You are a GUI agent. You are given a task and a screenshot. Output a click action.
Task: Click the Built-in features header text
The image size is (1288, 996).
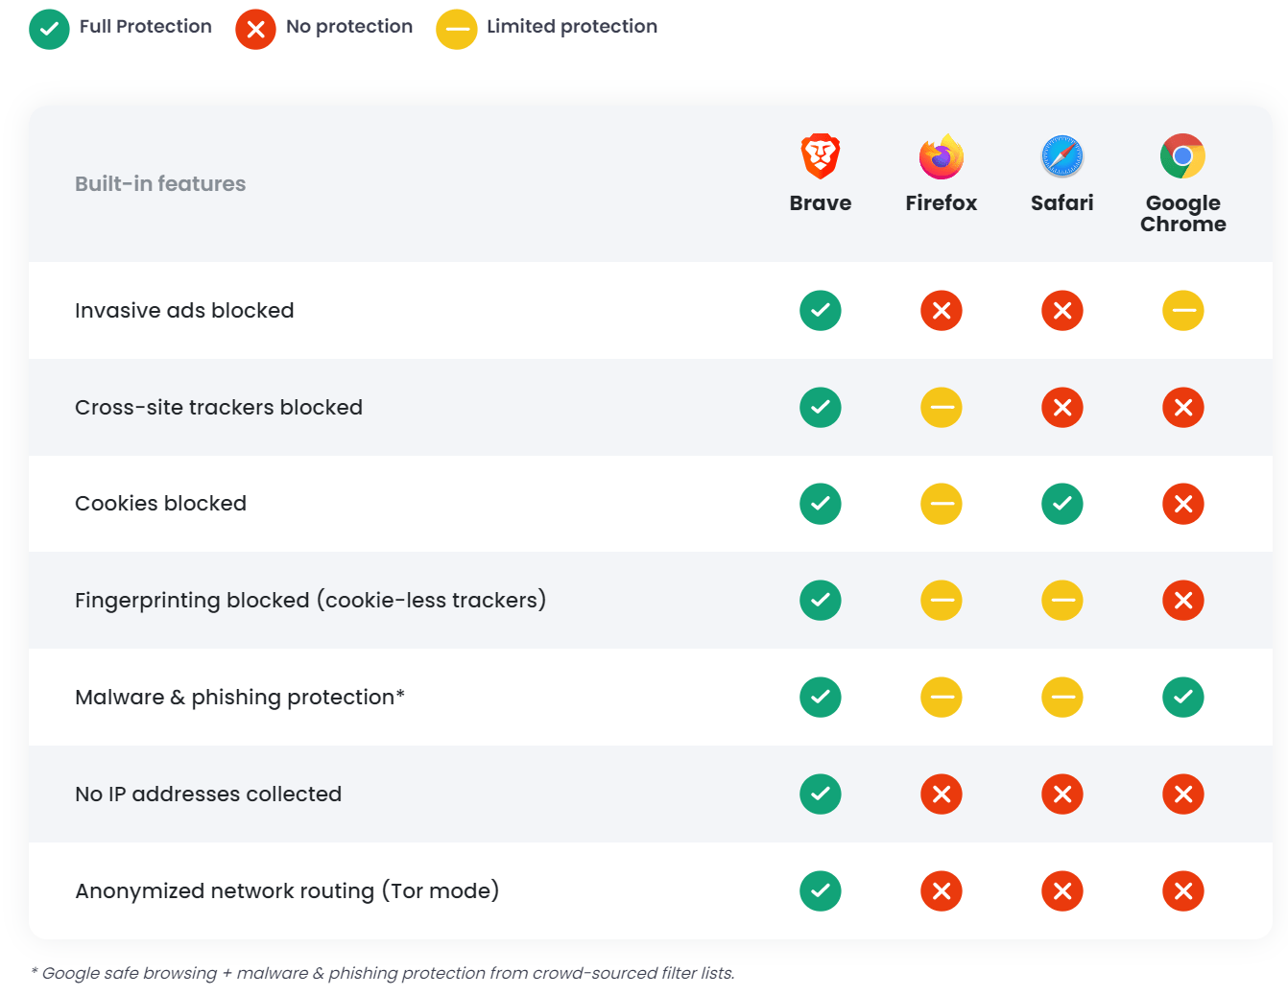tap(160, 184)
